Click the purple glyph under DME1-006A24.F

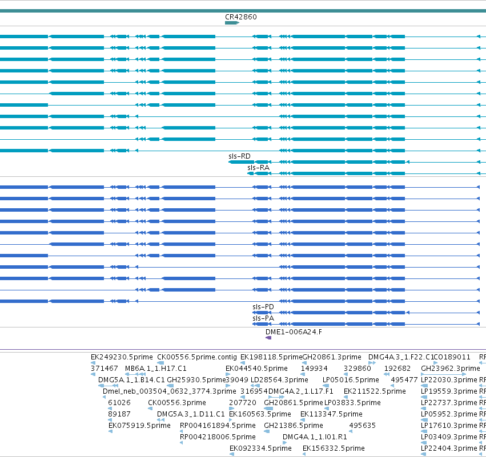tap(268, 338)
